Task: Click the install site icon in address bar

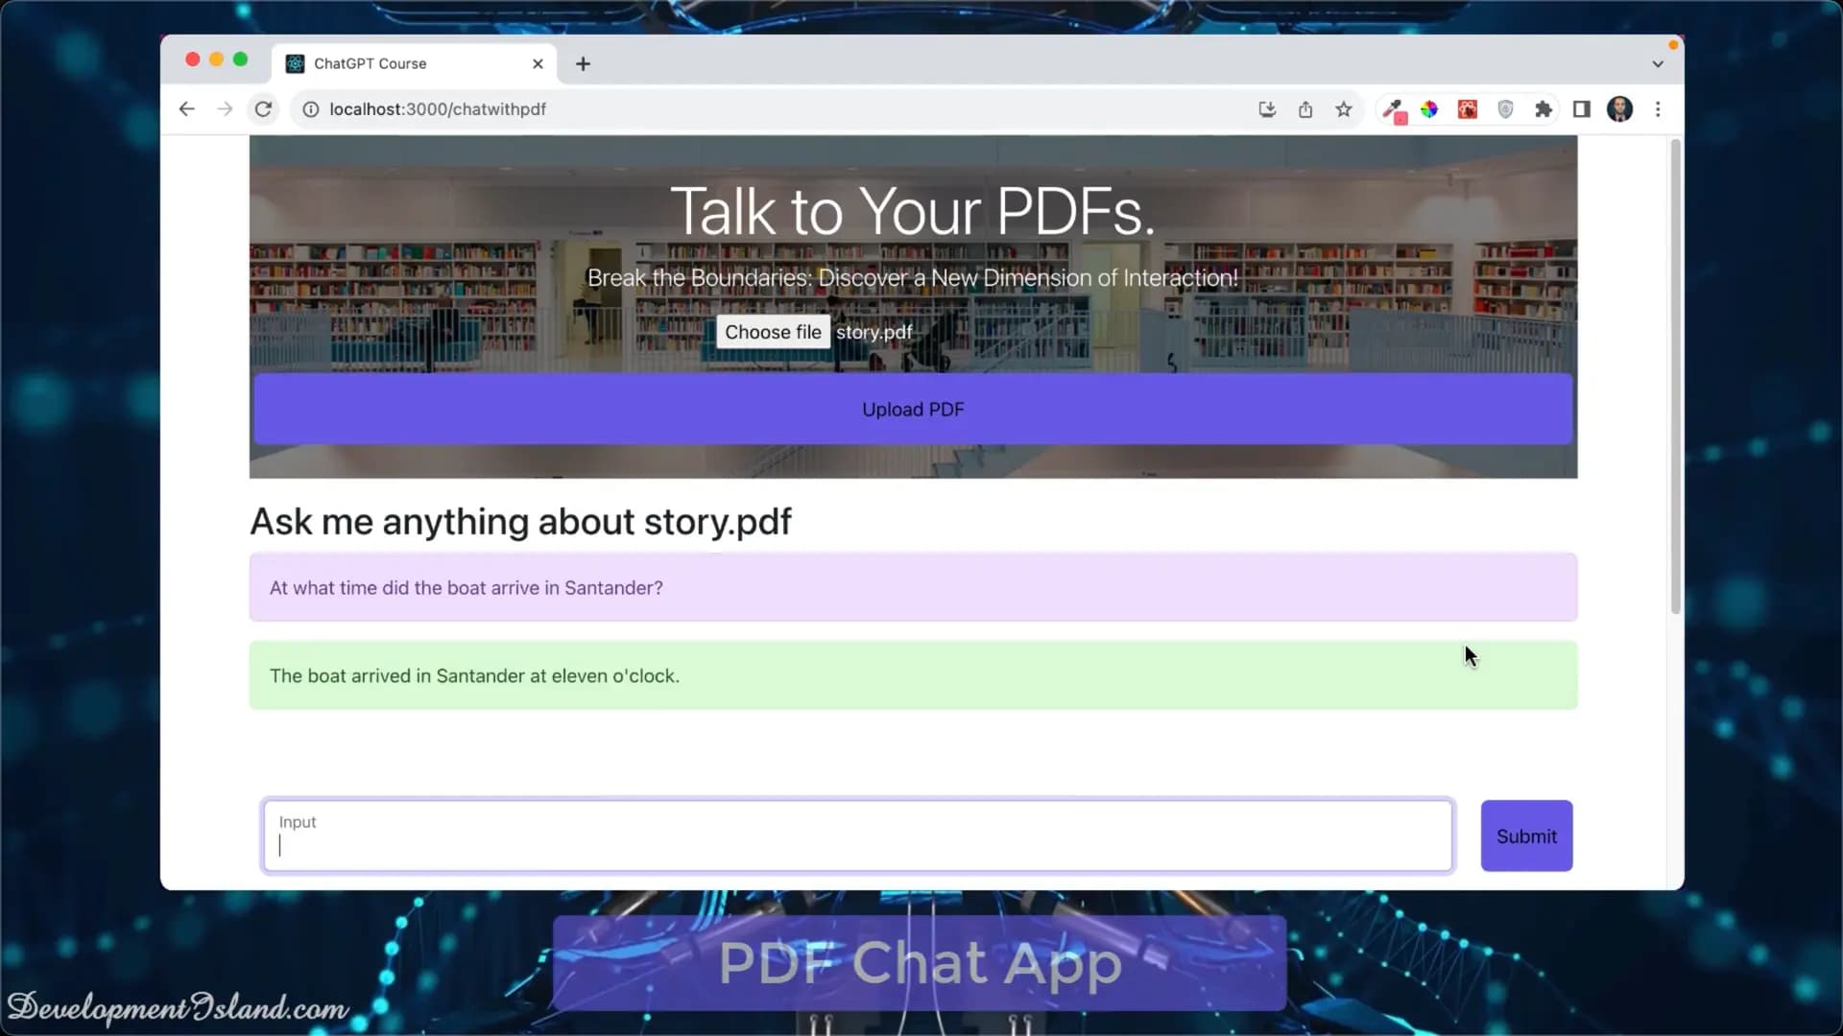Action: coord(1266,108)
